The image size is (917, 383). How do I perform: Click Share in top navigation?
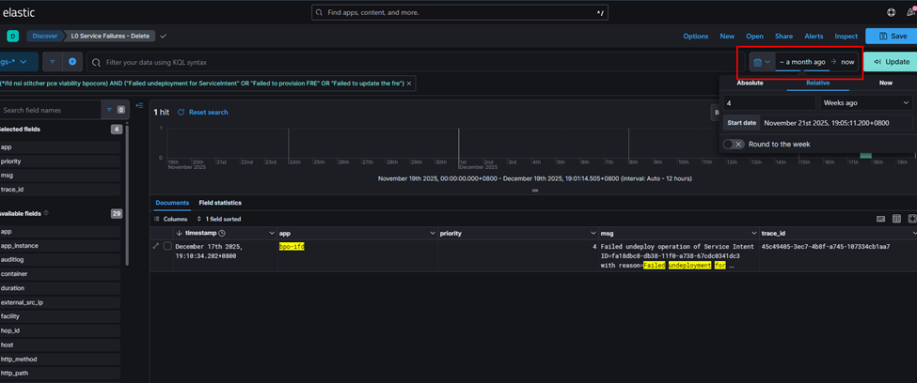pos(783,37)
